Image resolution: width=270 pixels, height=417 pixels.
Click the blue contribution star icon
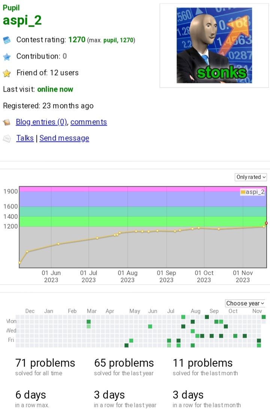point(7,57)
